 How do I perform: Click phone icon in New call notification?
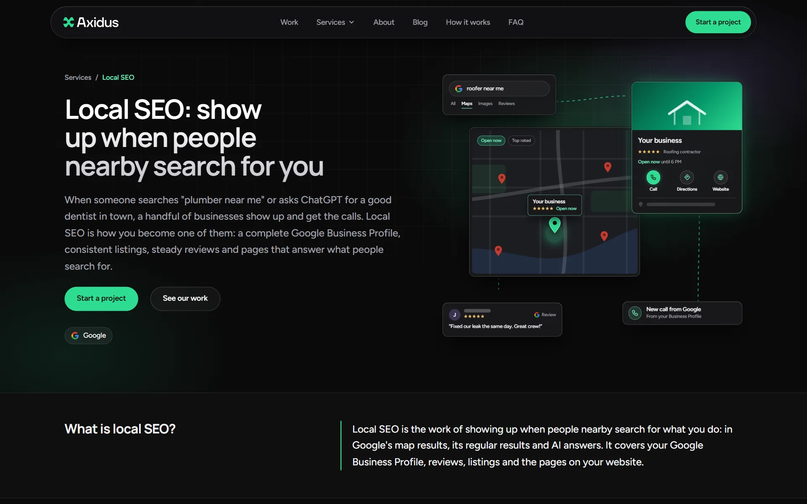click(635, 313)
